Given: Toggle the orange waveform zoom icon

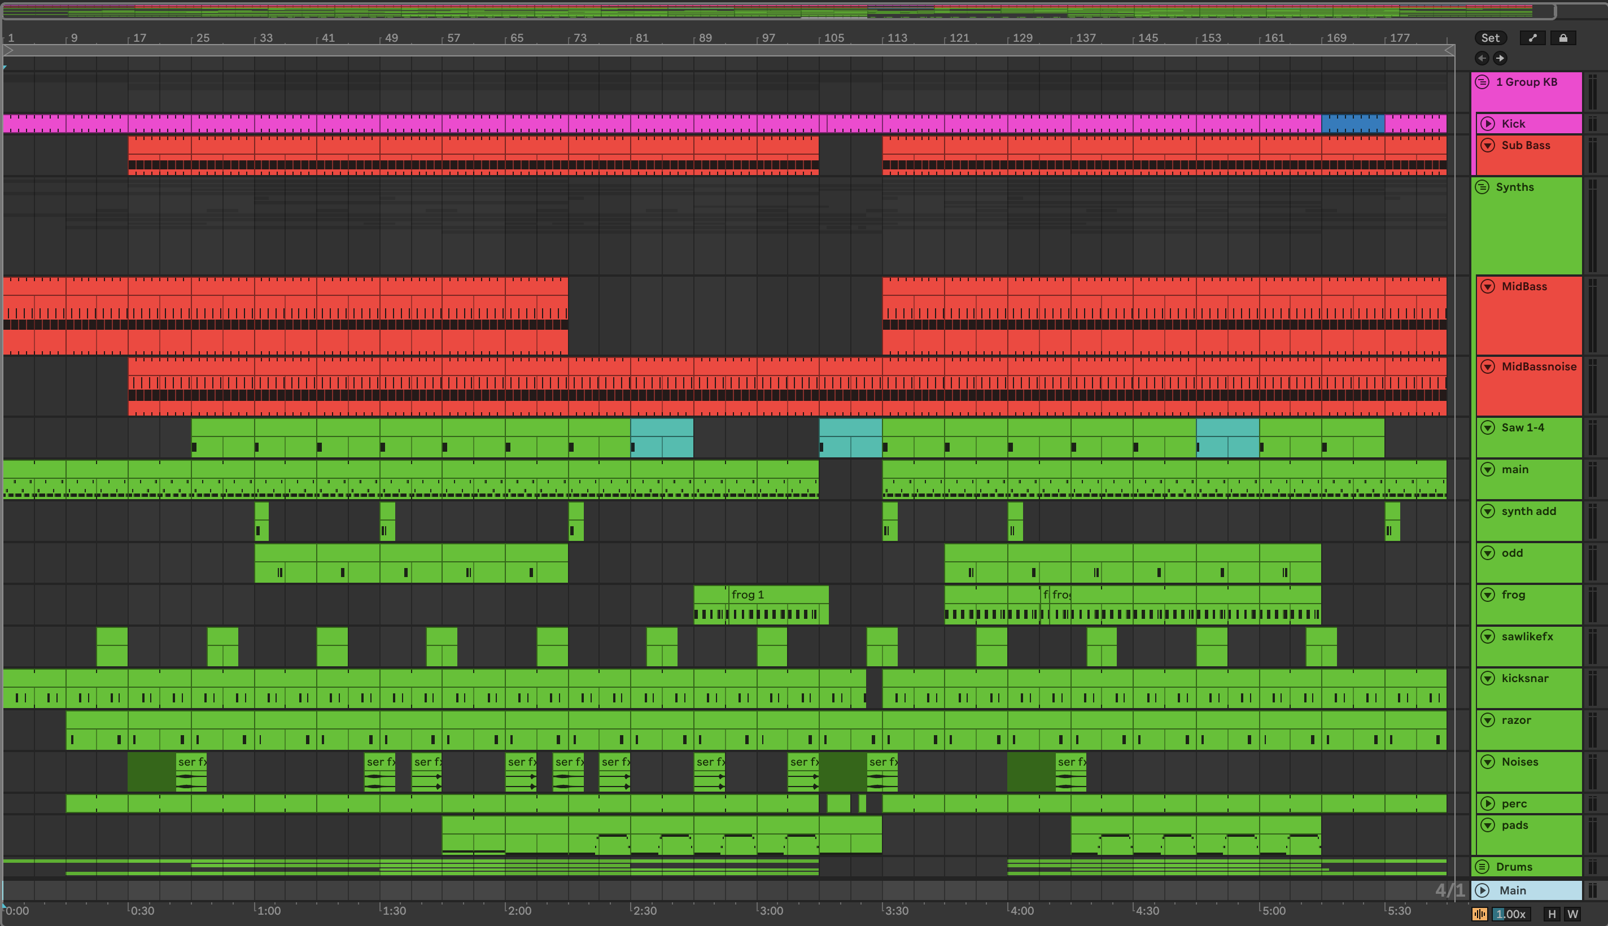Looking at the screenshot, I should point(1480,914).
